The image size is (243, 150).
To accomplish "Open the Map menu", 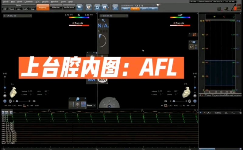I will [13, 2].
